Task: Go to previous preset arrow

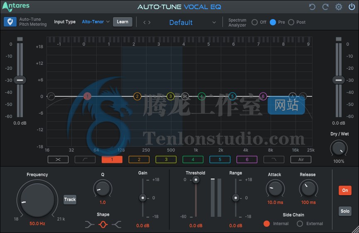Action: pos(144,22)
